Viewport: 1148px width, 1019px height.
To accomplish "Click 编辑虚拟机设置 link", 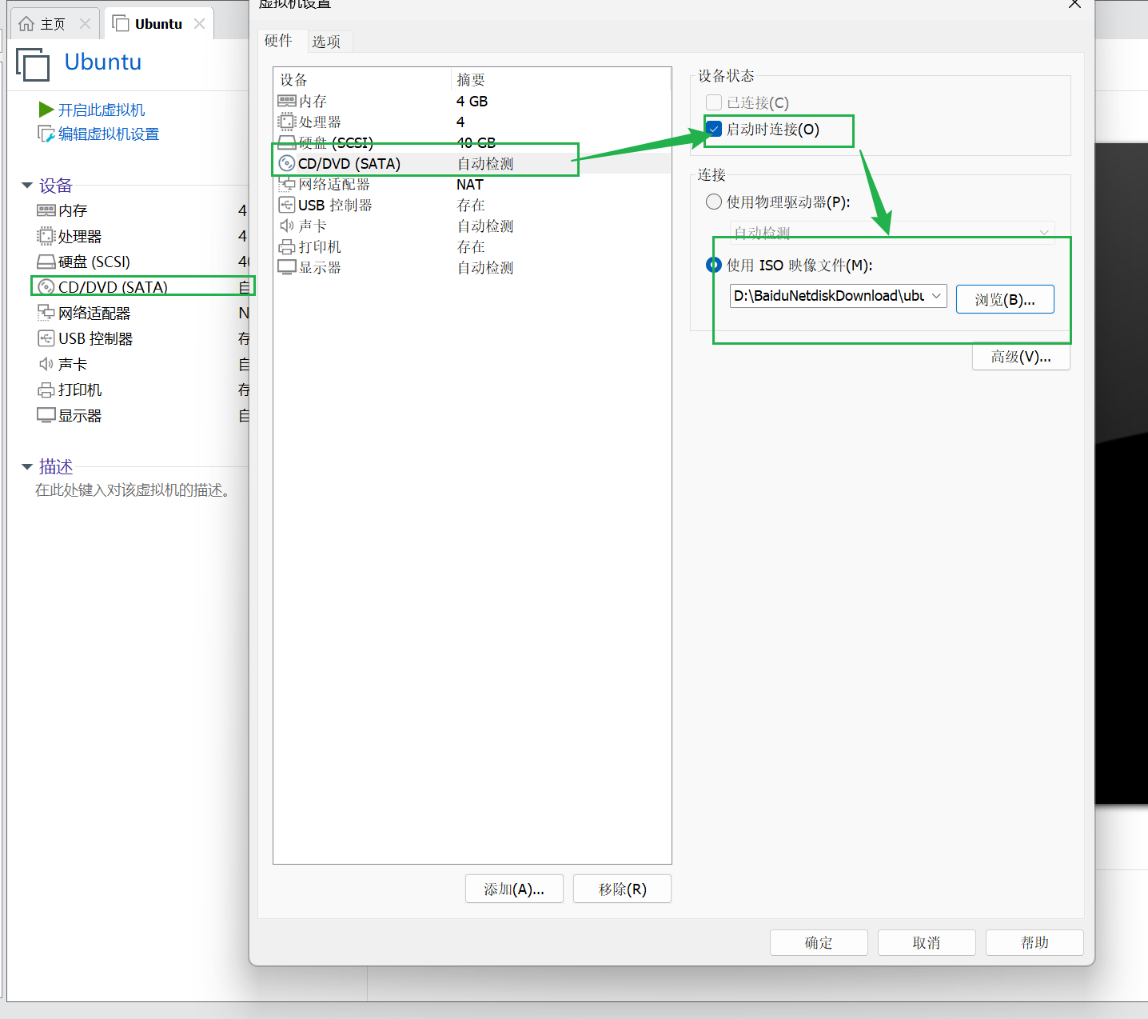I will (109, 134).
